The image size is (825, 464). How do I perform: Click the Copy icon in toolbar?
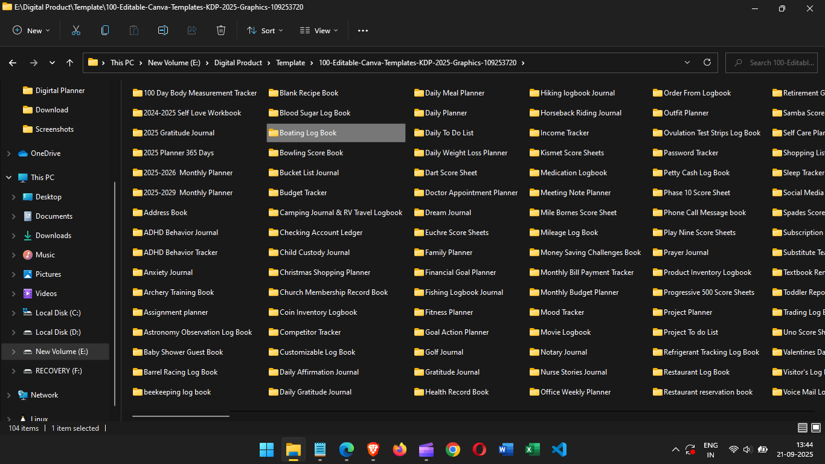click(105, 30)
